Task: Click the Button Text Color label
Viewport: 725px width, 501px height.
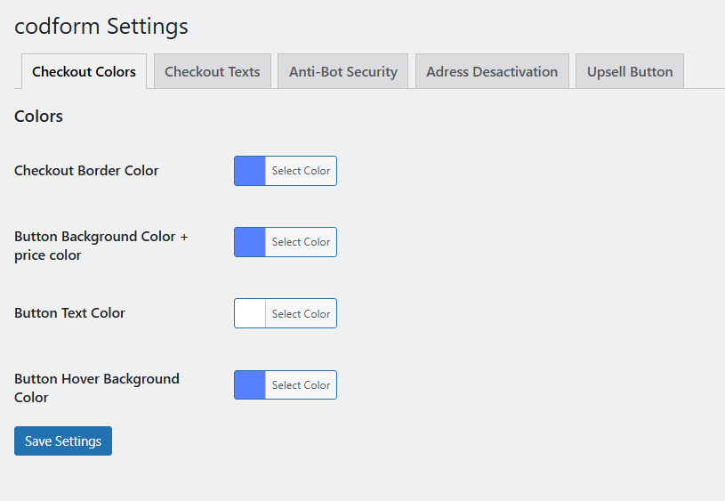Action: (69, 313)
